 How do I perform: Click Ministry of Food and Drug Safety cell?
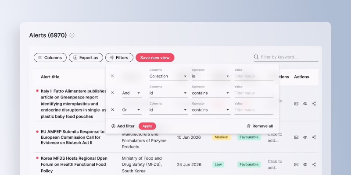142,164
